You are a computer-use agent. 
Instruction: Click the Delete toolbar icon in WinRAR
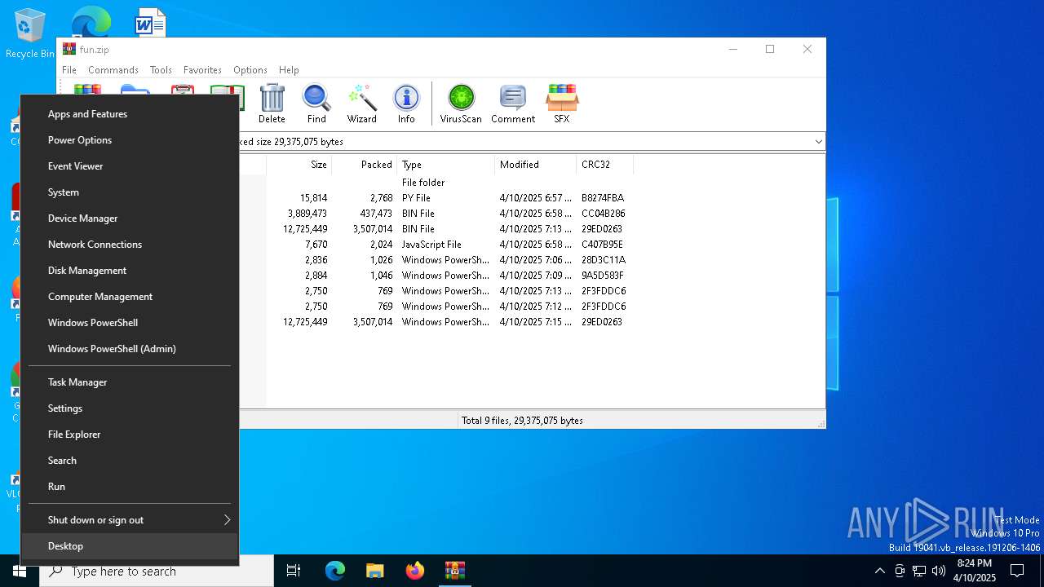click(272, 104)
